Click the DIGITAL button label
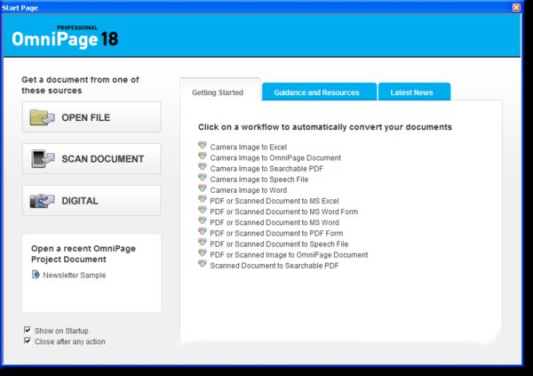This screenshot has height=376, width=533. pos(80,201)
